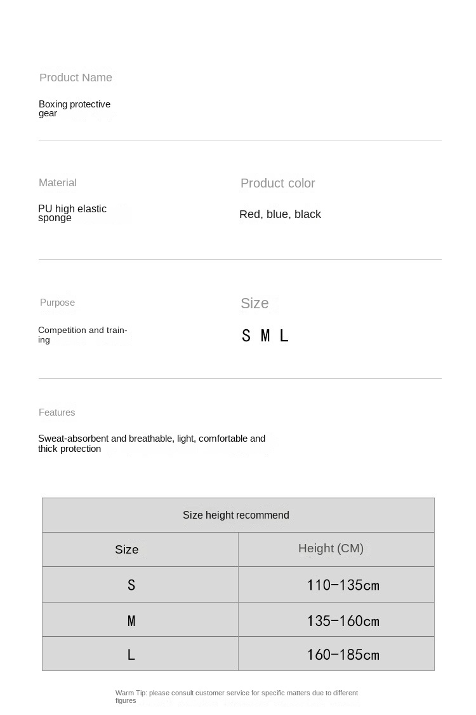Select the 'Red, blue, black' color text
Viewport: 476px width, 715px height.
(280, 214)
